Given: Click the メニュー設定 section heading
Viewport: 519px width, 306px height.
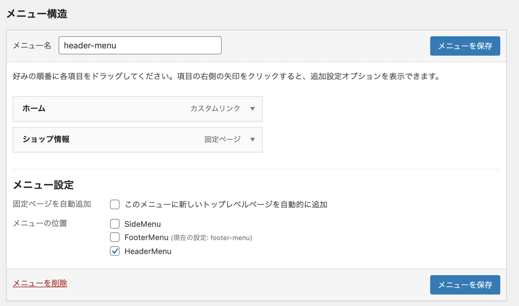Looking at the screenshot, I should coord(44,185).
